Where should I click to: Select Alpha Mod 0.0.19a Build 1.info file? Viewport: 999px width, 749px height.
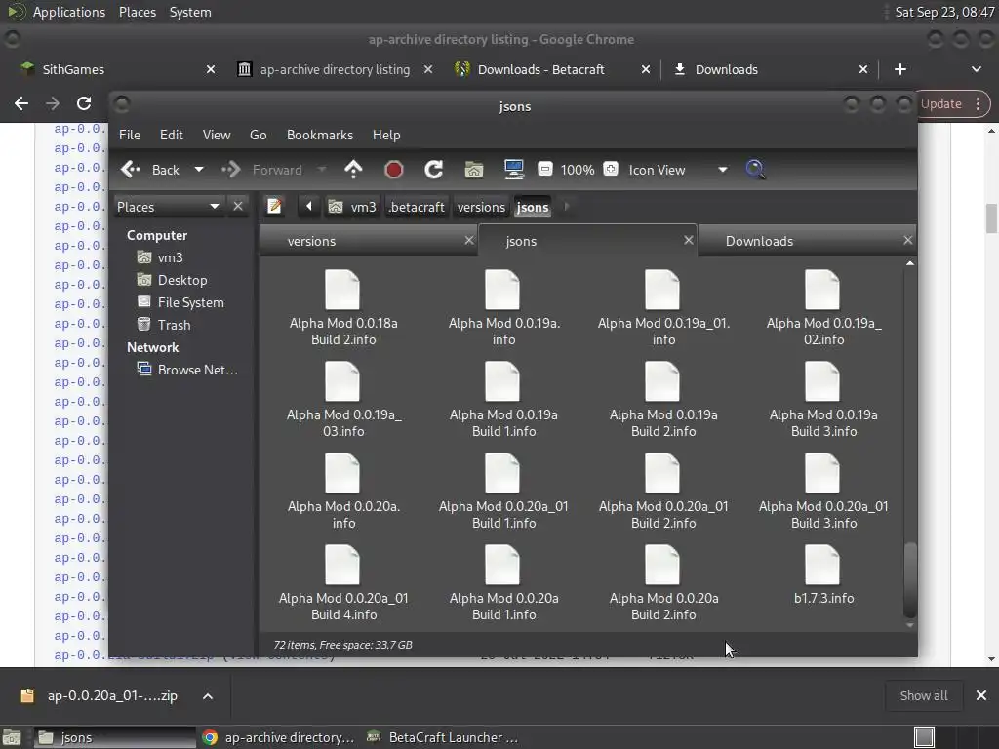503,399
